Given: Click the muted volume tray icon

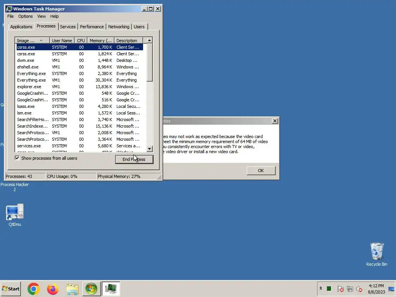Looking at the screenshot, I should (x=359, y=288).
